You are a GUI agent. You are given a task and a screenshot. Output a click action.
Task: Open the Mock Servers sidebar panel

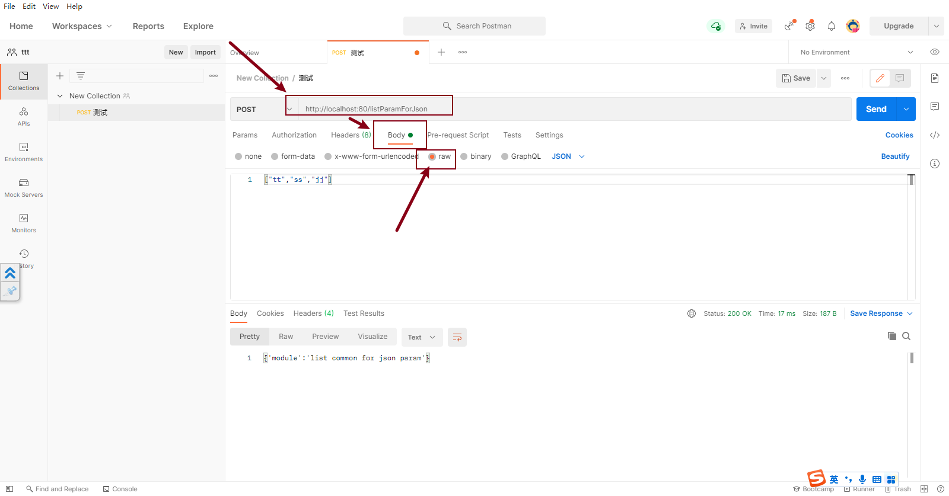pyautogui.click(x=24, y=188)
